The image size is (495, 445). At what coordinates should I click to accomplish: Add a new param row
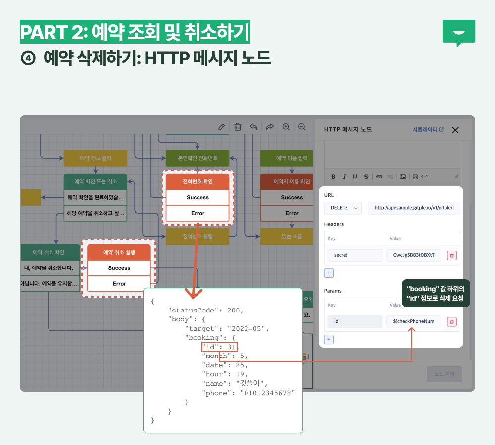coord(329,339)
